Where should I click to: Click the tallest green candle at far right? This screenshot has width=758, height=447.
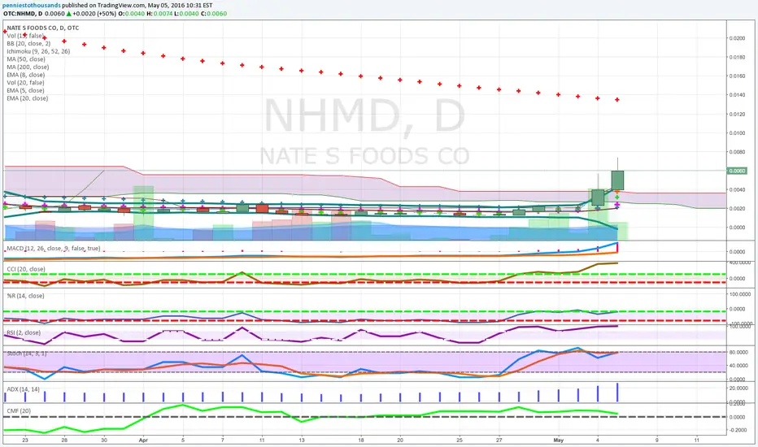[x=617, y=180]
